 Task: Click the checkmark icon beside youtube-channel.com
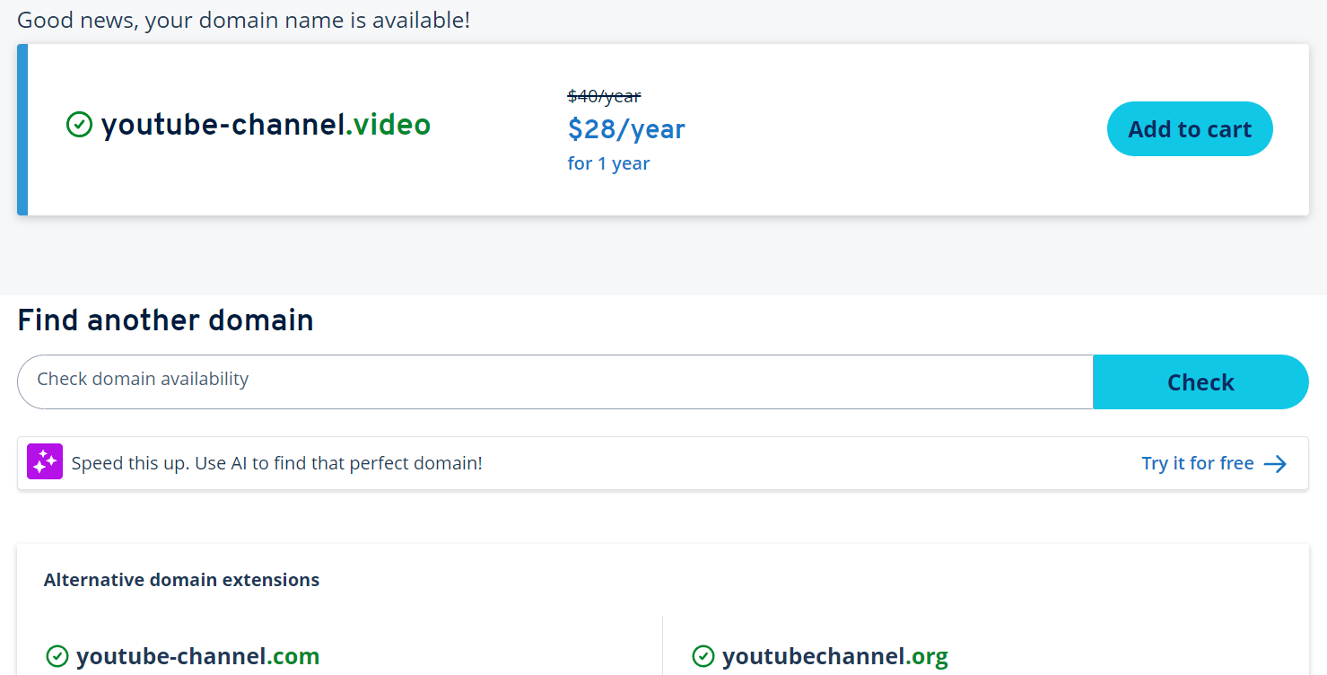pos(57,657)
